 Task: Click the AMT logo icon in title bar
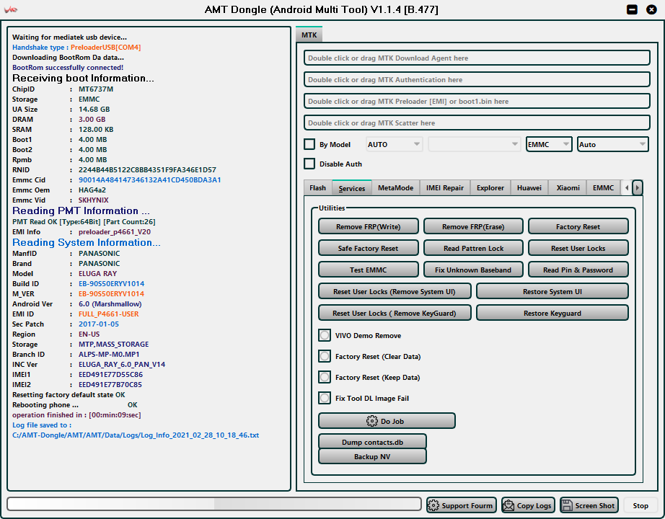click(11, 9)
